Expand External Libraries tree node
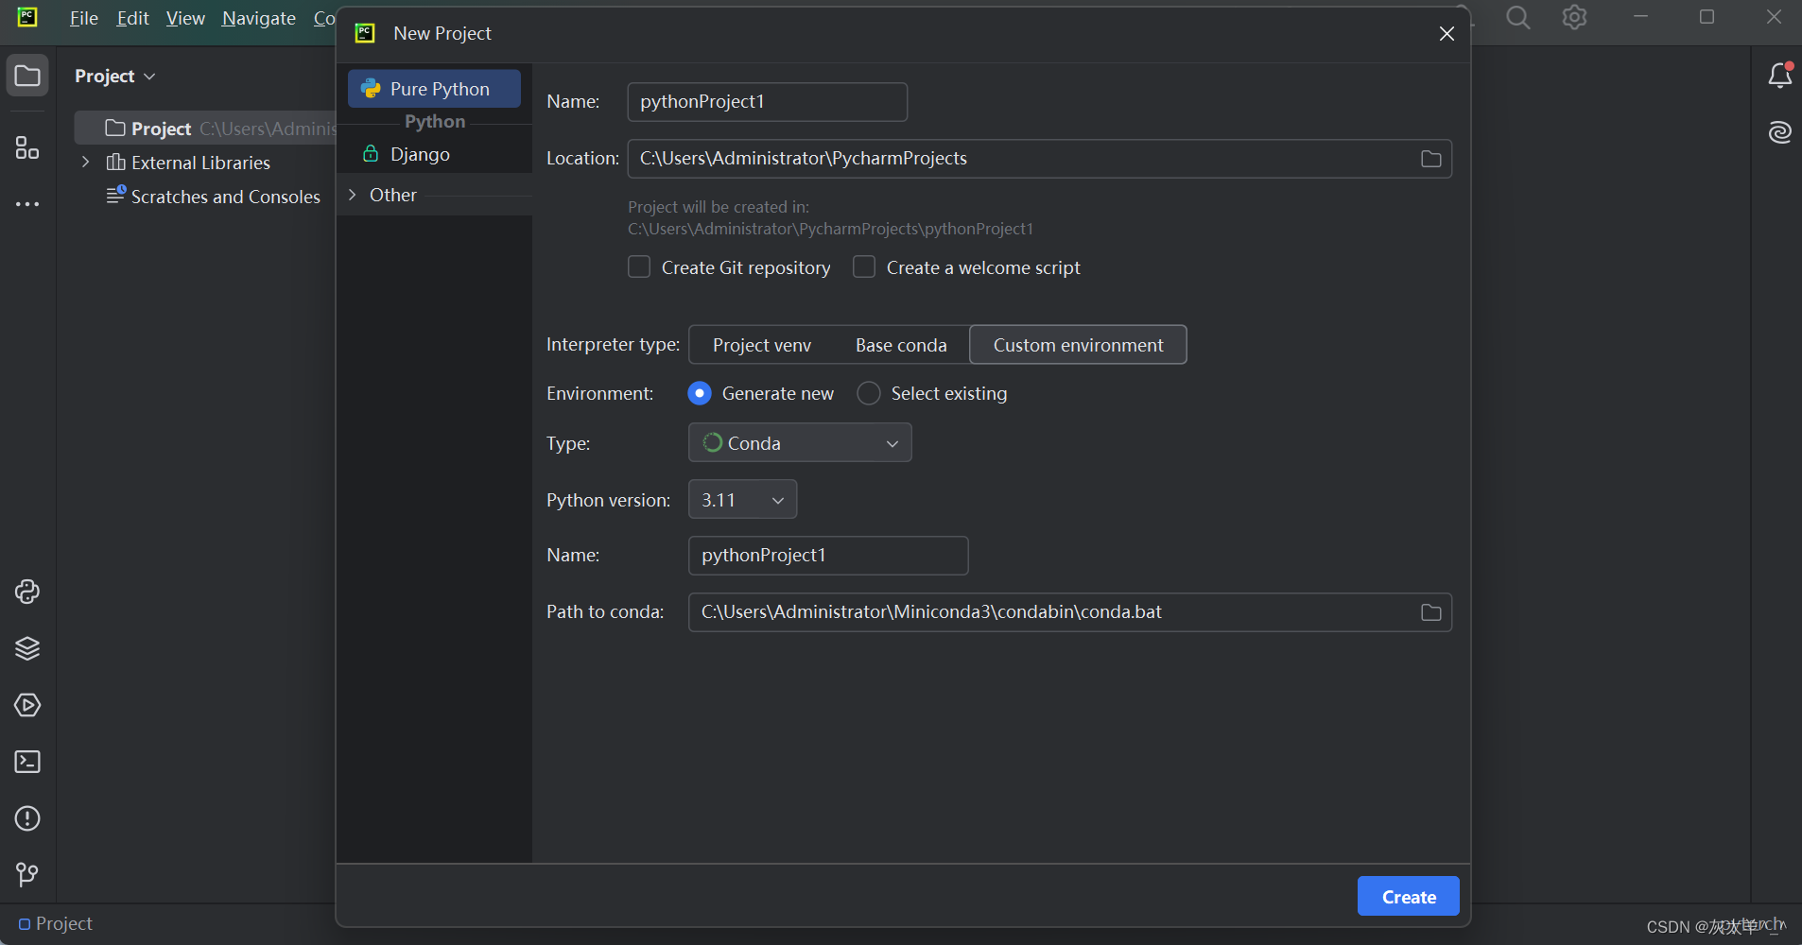The width and height of the screenshot is (1802, 945). (86, 162)
